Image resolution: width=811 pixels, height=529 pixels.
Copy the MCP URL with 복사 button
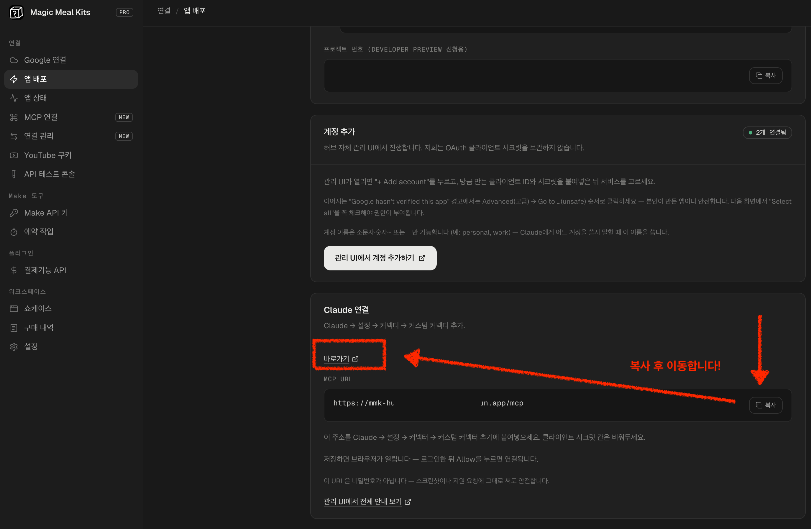click(x=765, y=405)
